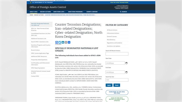
Task: Open the blue plus Share icon
Action: coord(69,42)
